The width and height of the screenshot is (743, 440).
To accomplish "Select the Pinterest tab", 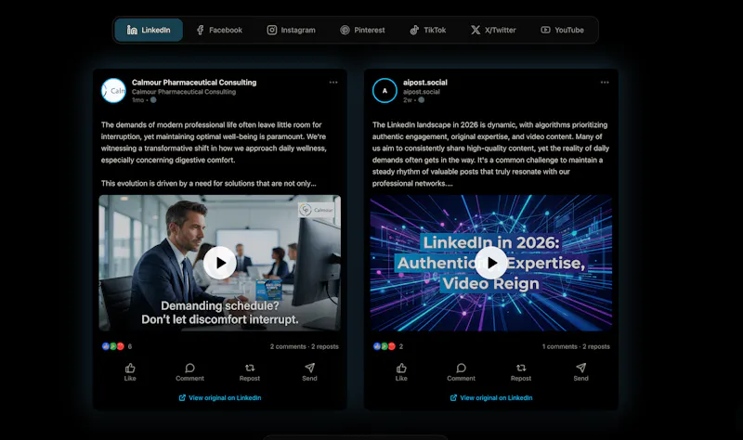I will pyautogui.click(x=362, y=30).
